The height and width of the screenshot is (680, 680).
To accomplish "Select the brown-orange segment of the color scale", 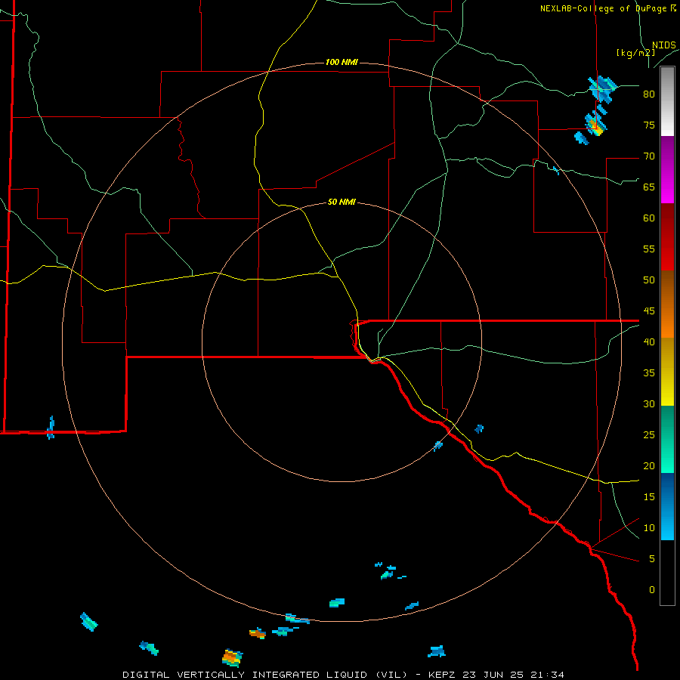I will [x=667, y=304].
